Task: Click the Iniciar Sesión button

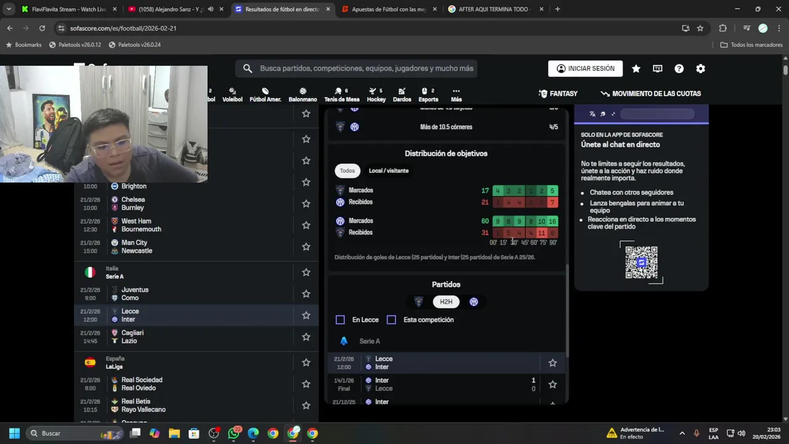Action: 585,68
